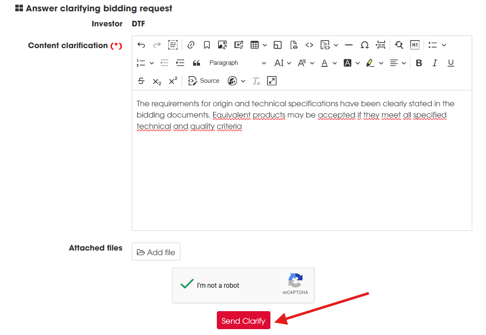Click the Undo icon in editor toolbar
Screen dimensions: 486x335
pos(141,45)
